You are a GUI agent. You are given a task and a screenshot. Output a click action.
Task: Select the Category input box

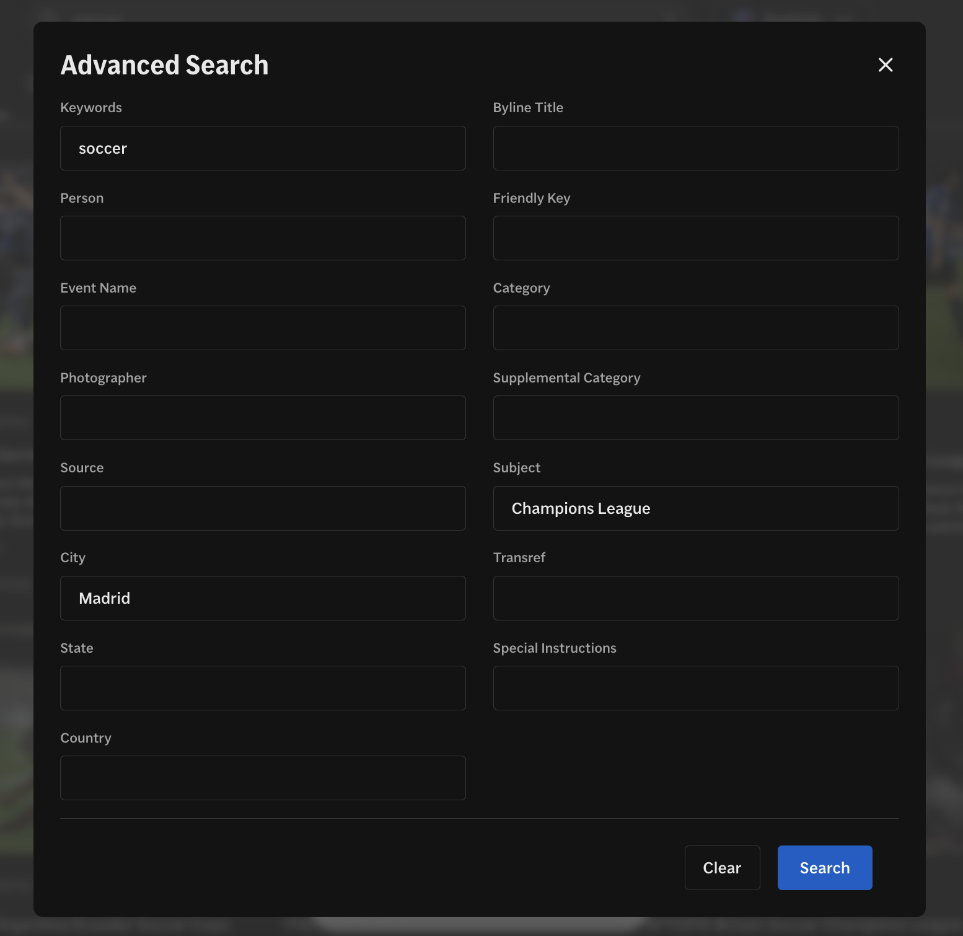pos(695,328)
